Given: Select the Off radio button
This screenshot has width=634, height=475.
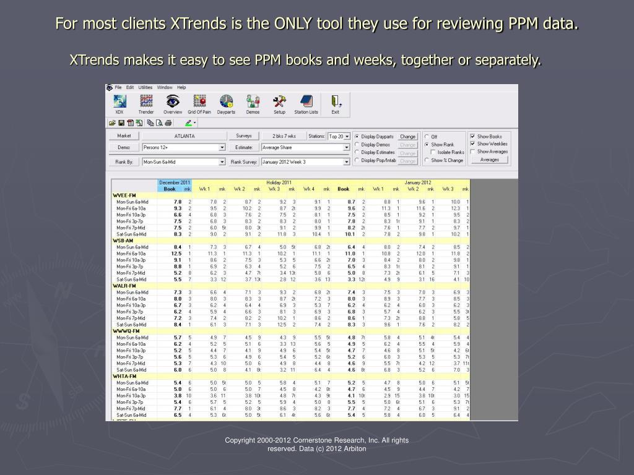Looking at the screenshot, I should [427, 137].
